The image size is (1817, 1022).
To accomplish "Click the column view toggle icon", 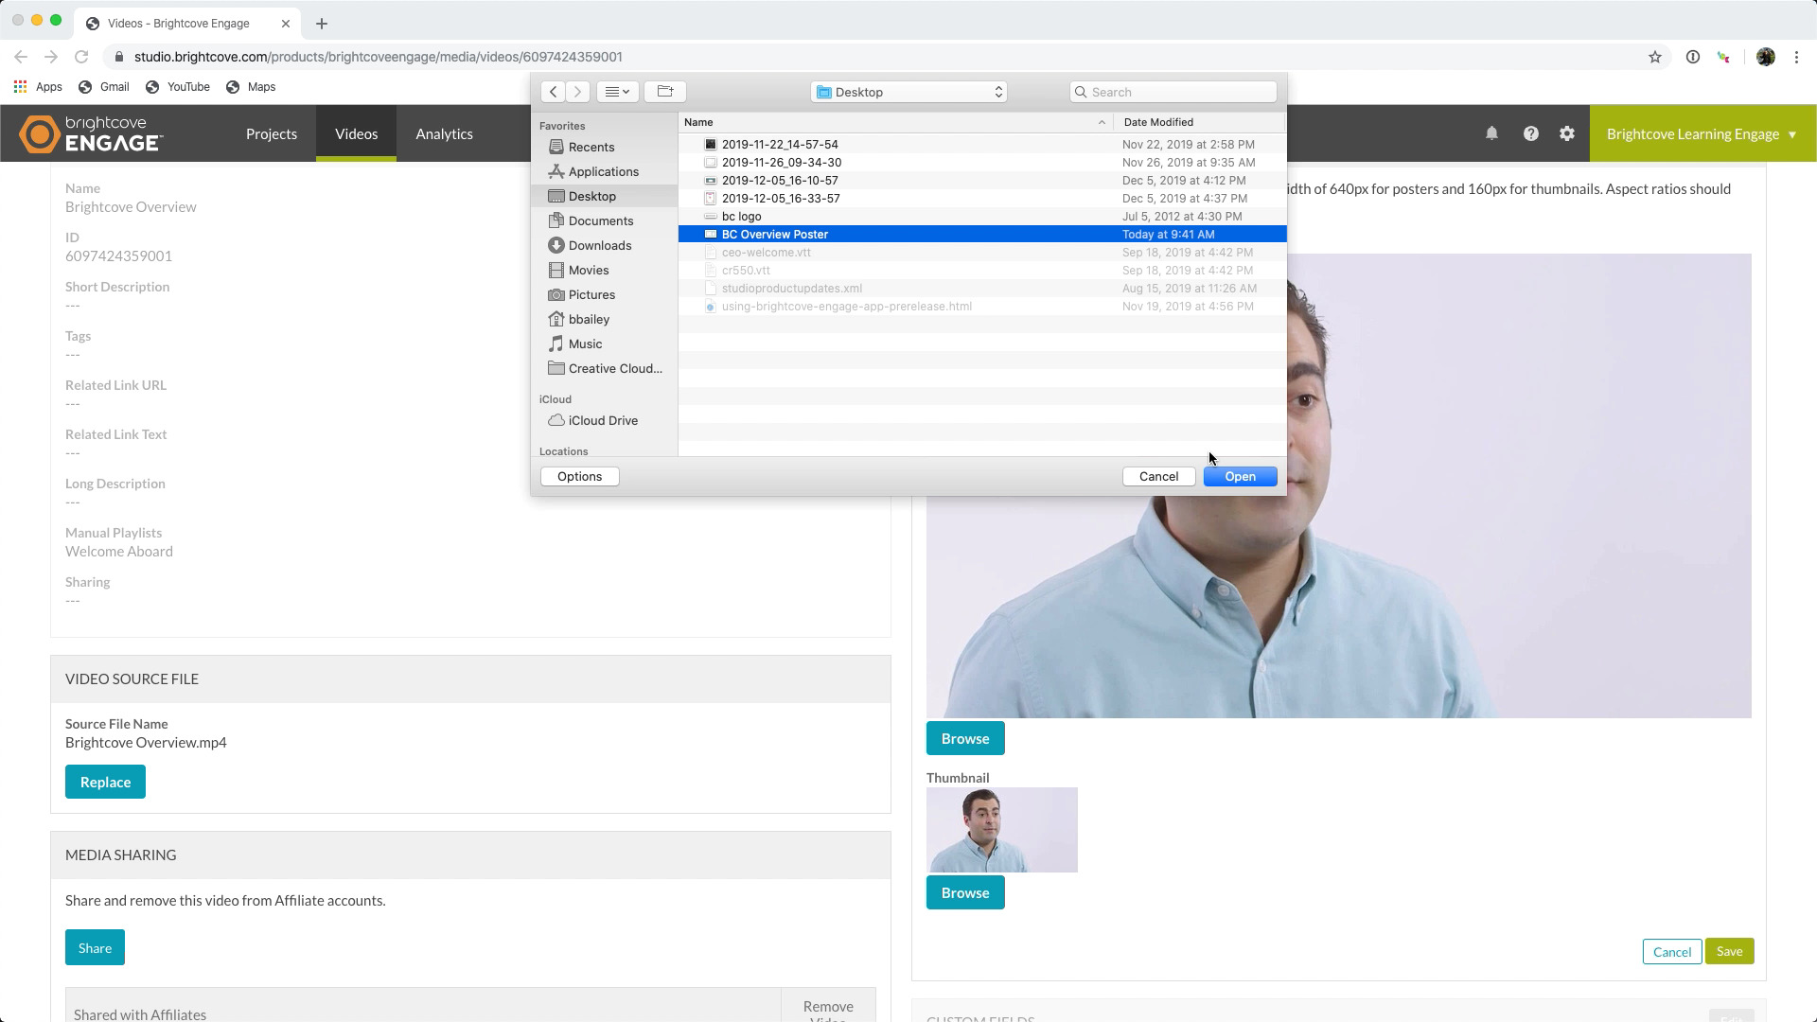I will (618, 91).
